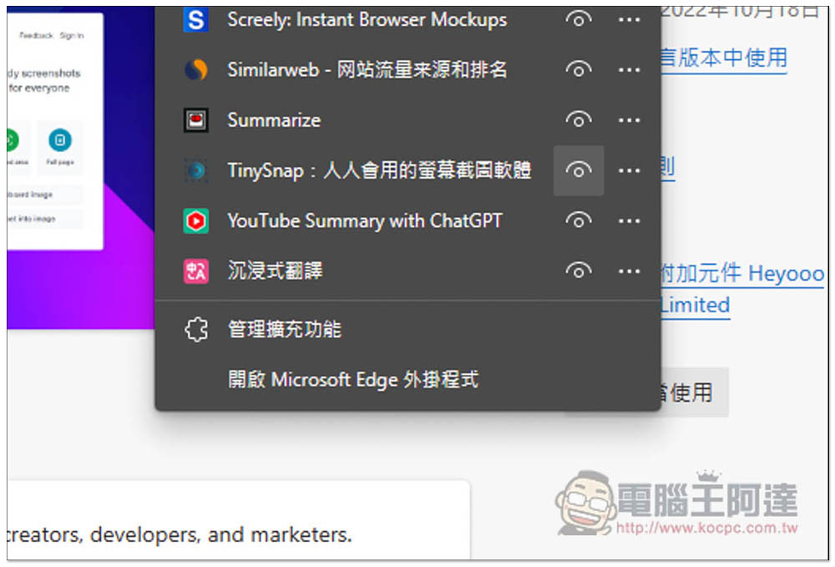Toggle the eye icon for 沉浸式翻譯
This screenshot has width=835, height=567.
coord(579,271)
